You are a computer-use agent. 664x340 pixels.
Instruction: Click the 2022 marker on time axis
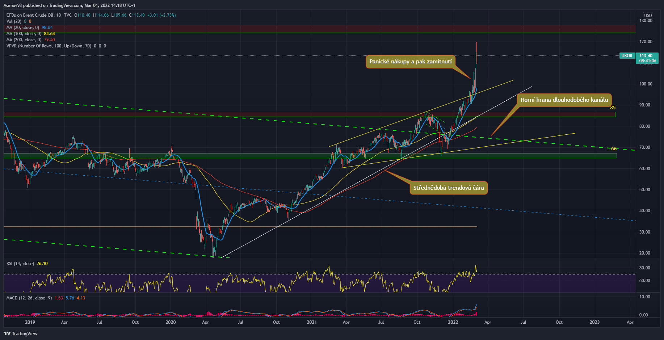(453, 322)
